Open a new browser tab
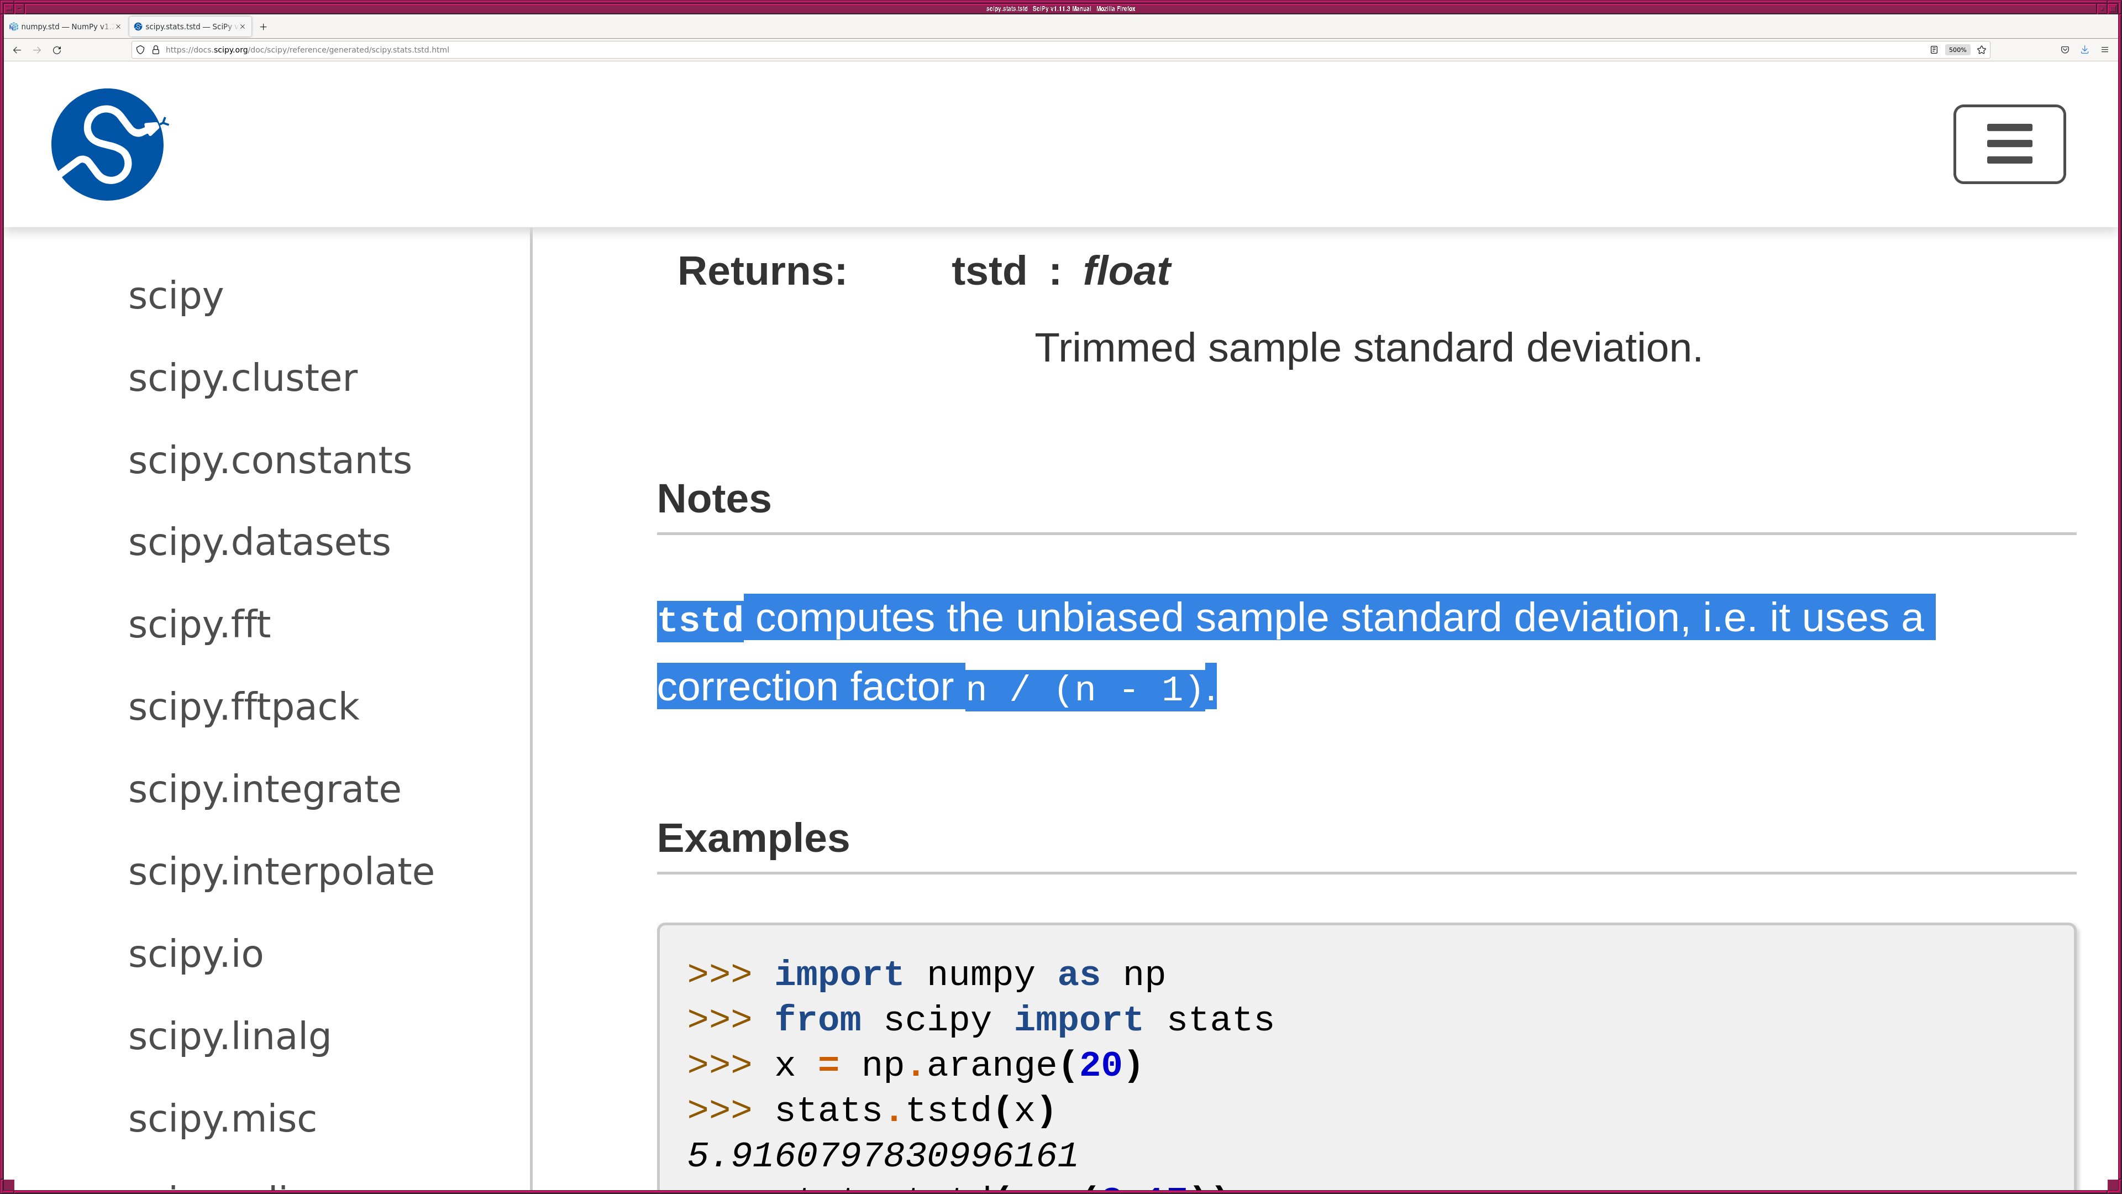This screenshot has height=1194, width=2122. 264,27
